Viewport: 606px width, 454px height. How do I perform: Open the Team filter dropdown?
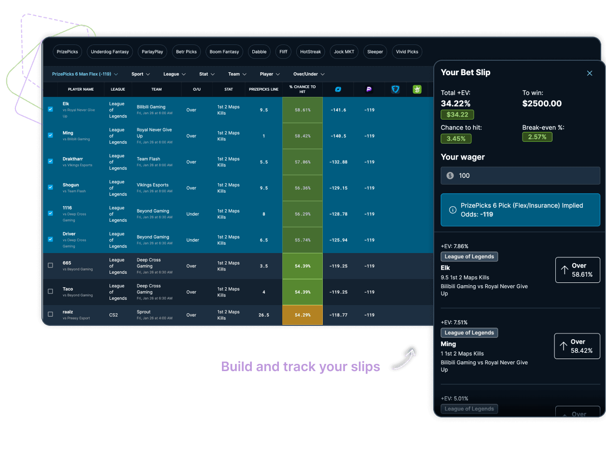(237, 74)
